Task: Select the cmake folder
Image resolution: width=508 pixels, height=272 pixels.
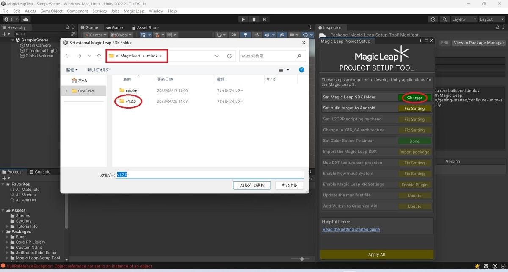Action: pos(129,90)
